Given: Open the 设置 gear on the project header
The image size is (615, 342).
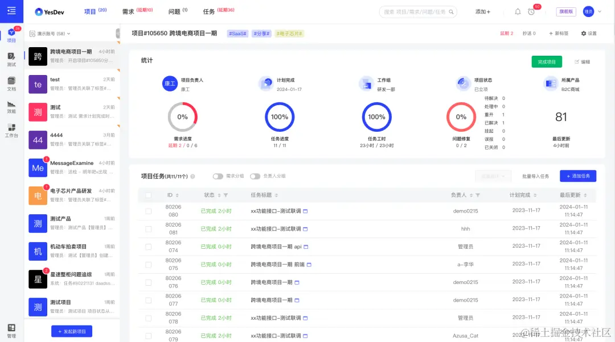Looking at the screenshot, I should click(588, 34).
